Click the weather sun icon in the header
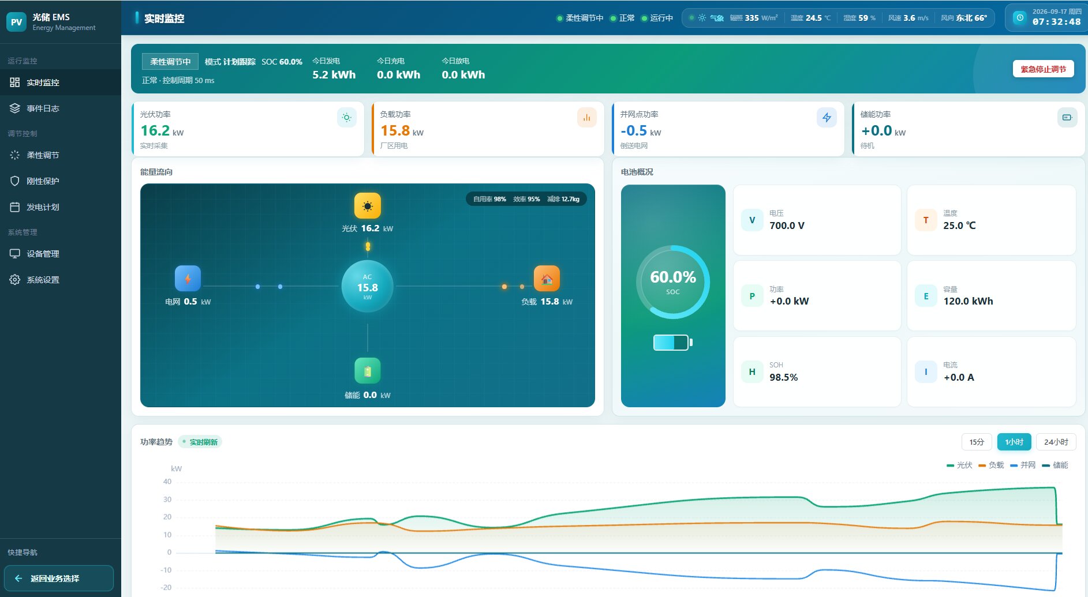Image resolution: width=1088 pixels, height=597 pixels. (702, 18)
